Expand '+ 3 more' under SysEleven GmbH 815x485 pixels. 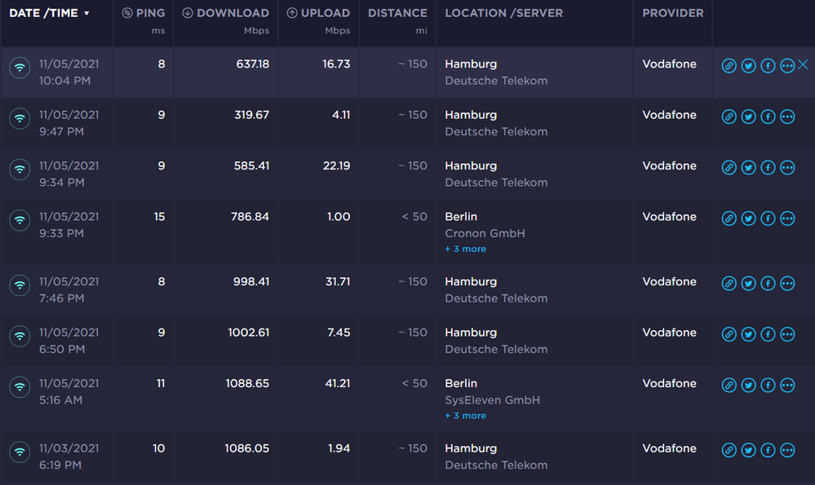(x=466, y=416)
